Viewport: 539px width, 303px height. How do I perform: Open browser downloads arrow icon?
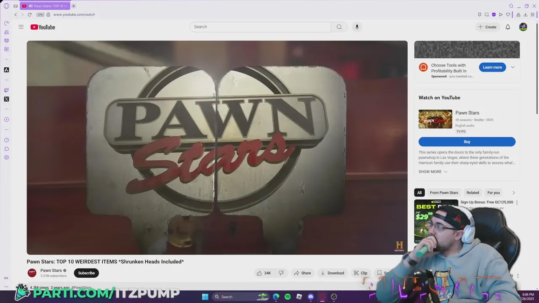[x=525, y=14]
